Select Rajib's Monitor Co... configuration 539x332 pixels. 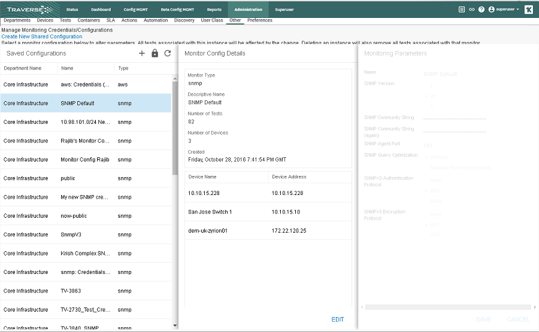coord(86,141)
